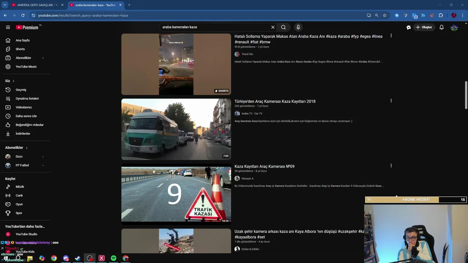Open the Hatalı Sollama Shorts thumbnail
468x263 pixels.
pyautogui.click(x=176, y=64)
